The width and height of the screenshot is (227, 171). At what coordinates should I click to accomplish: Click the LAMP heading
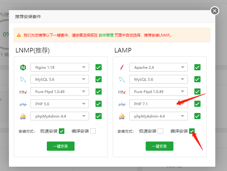(123, 50)
